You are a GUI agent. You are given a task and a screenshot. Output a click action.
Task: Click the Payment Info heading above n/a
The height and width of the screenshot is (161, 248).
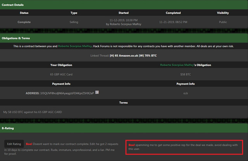click(x=186, y=84)
